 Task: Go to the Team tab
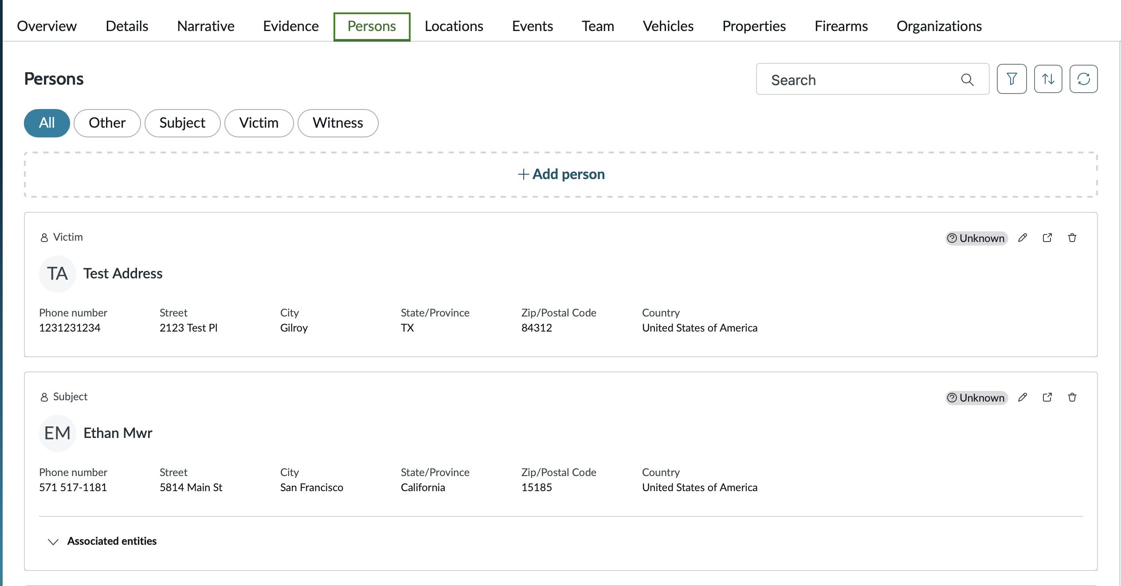coord(598,26)
